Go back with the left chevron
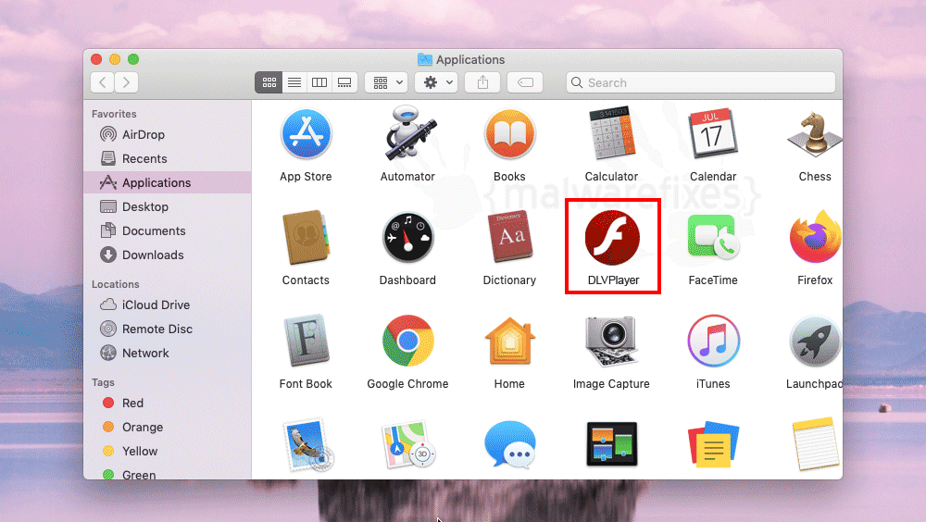 click(103, 82)
